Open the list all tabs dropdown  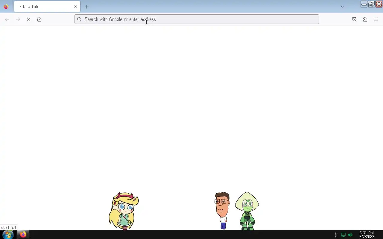pos(342,7)
